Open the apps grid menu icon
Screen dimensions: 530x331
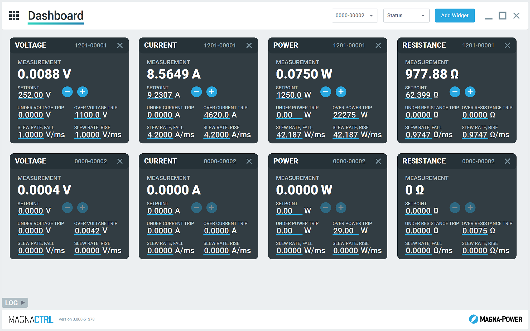[x=14, y=16]
